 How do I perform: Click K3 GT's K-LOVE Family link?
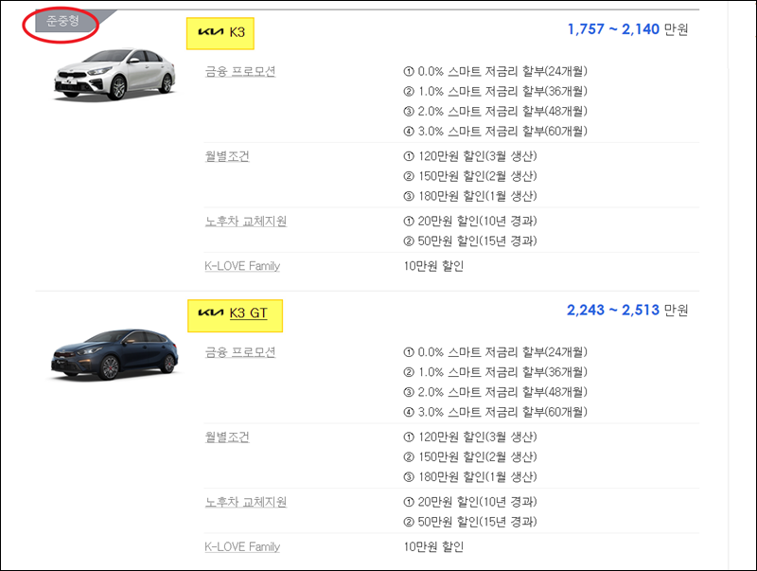(x=242, y=546)
